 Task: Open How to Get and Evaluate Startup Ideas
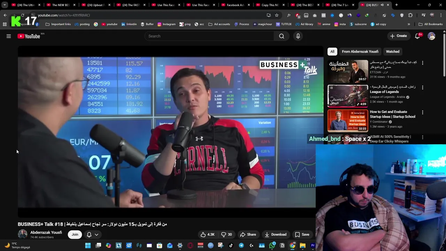coord(392,114)
